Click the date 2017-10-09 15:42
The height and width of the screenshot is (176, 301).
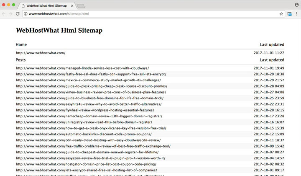(269, 146)
